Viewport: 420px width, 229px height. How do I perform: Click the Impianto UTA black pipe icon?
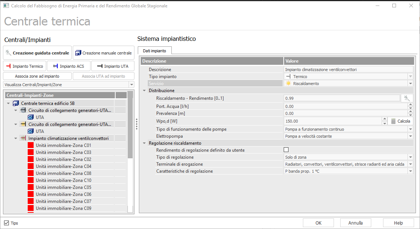click(100, 66)
